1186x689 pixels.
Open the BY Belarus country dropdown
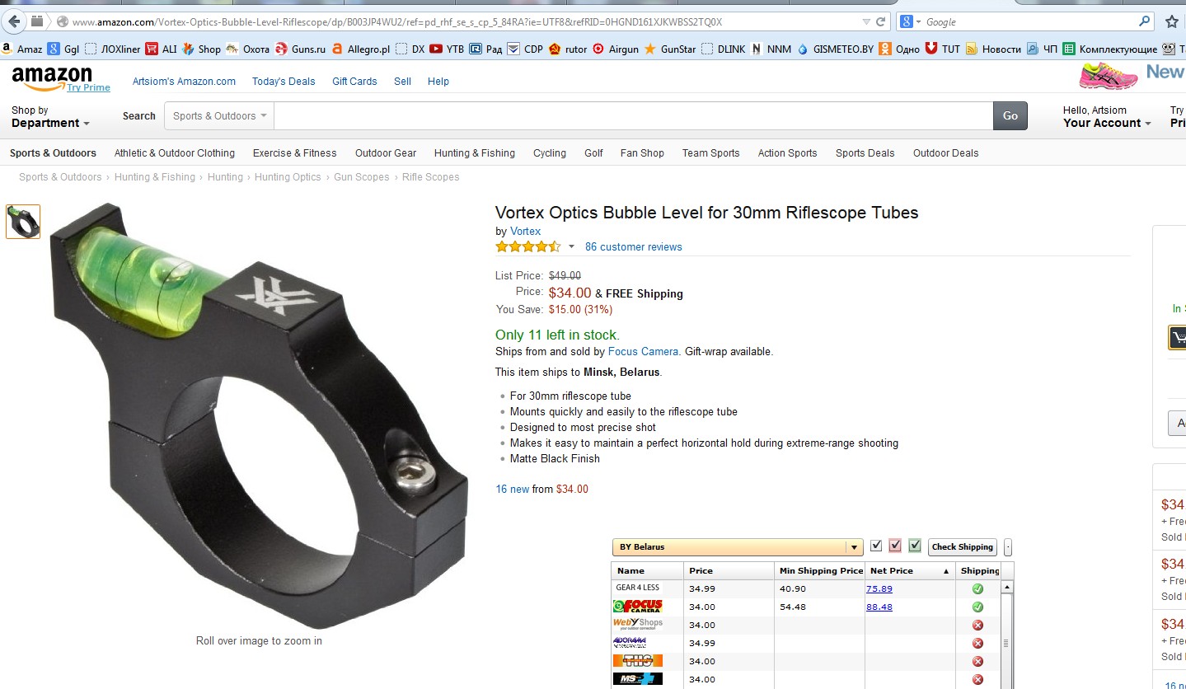point(737,547)
